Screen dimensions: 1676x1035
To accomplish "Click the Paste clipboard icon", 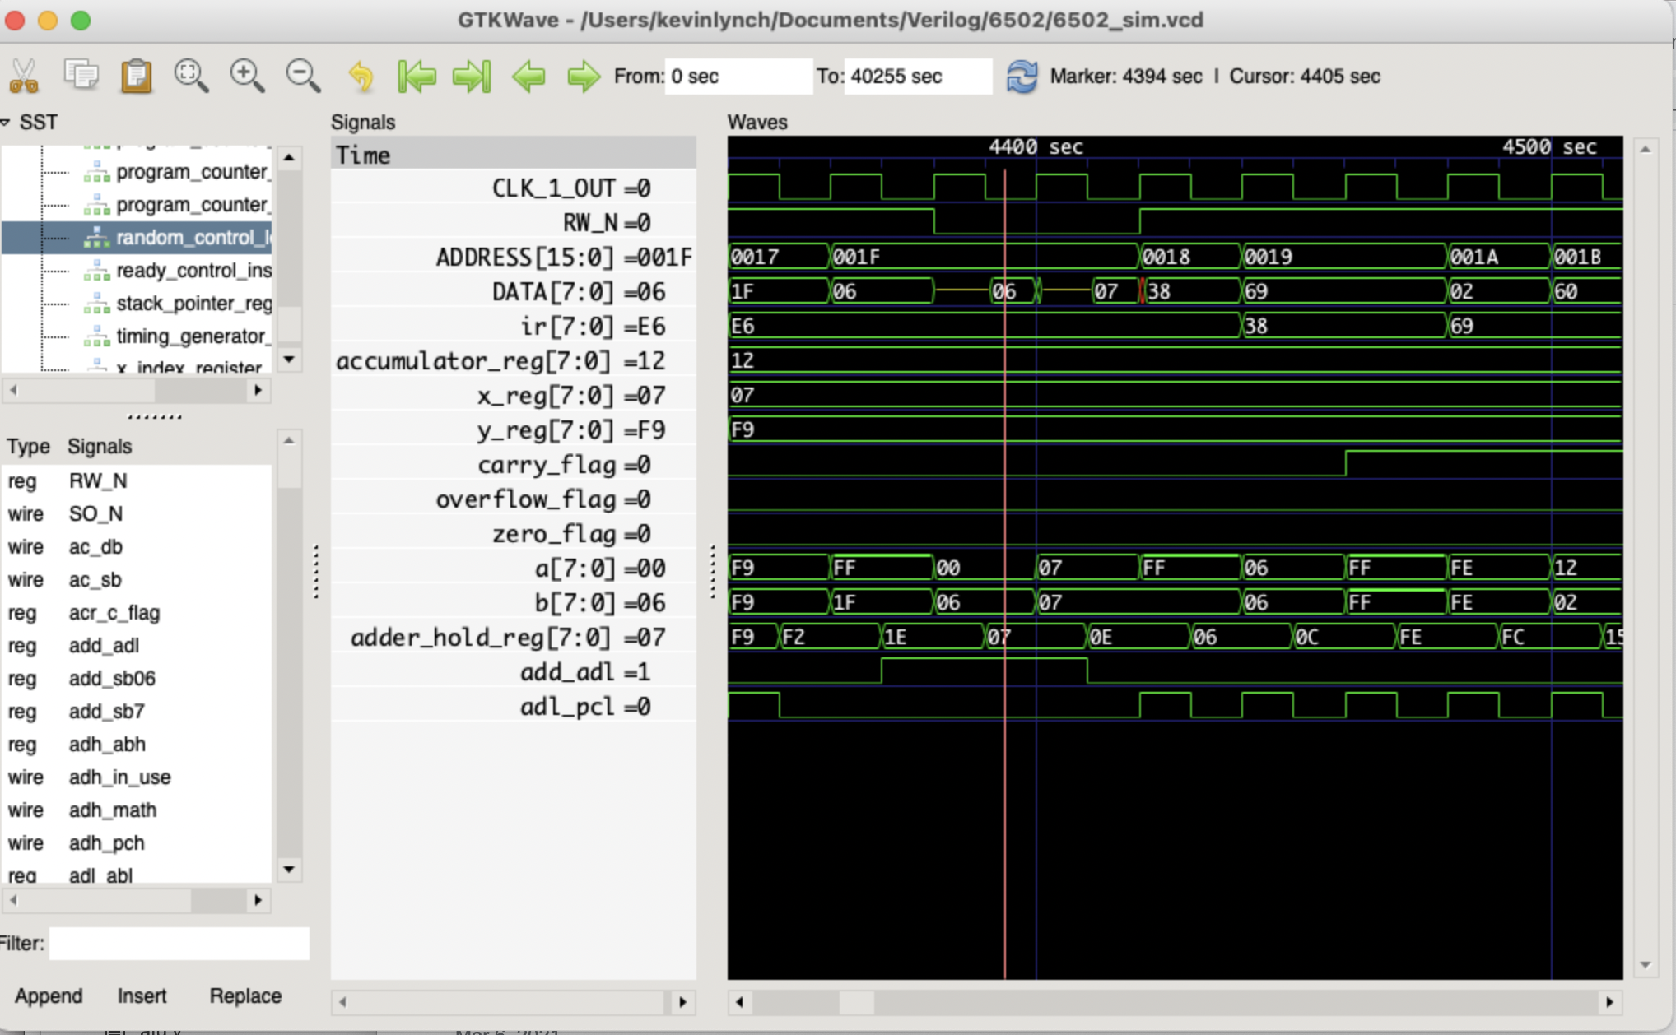I will click(137, 77).
